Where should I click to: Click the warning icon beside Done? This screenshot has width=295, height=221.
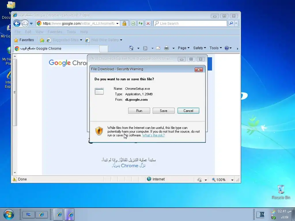15,179
